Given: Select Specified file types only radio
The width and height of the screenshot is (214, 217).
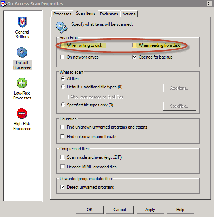Looking at the screenshot, I should click(63, 105).
